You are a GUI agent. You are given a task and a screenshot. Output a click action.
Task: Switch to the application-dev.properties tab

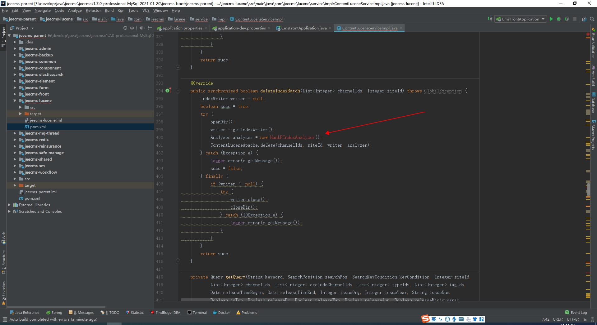coord(242,28)
